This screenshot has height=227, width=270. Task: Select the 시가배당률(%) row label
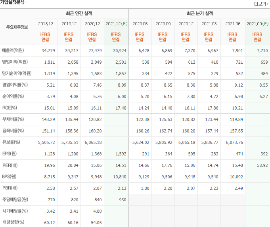pos(15,211)
